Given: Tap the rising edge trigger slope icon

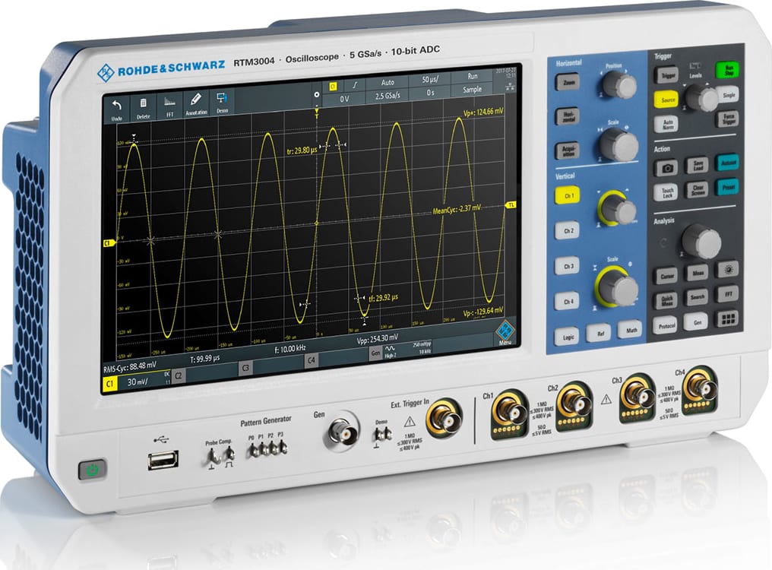Looking at the screenshot, I should (355, 84).
